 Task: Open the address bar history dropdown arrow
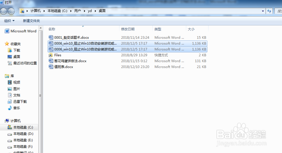point(263,11)
